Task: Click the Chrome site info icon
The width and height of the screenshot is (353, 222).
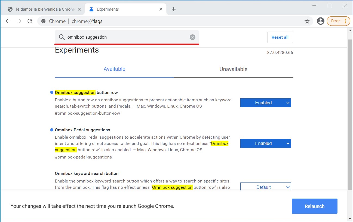Action: coord(43,21)
